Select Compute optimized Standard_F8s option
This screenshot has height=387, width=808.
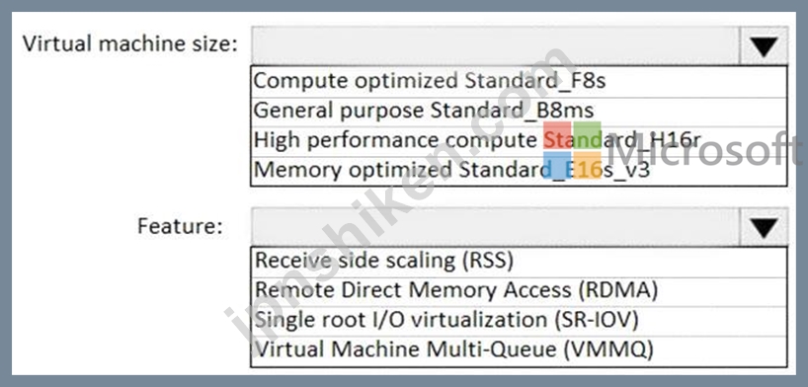tap(519, 81)
